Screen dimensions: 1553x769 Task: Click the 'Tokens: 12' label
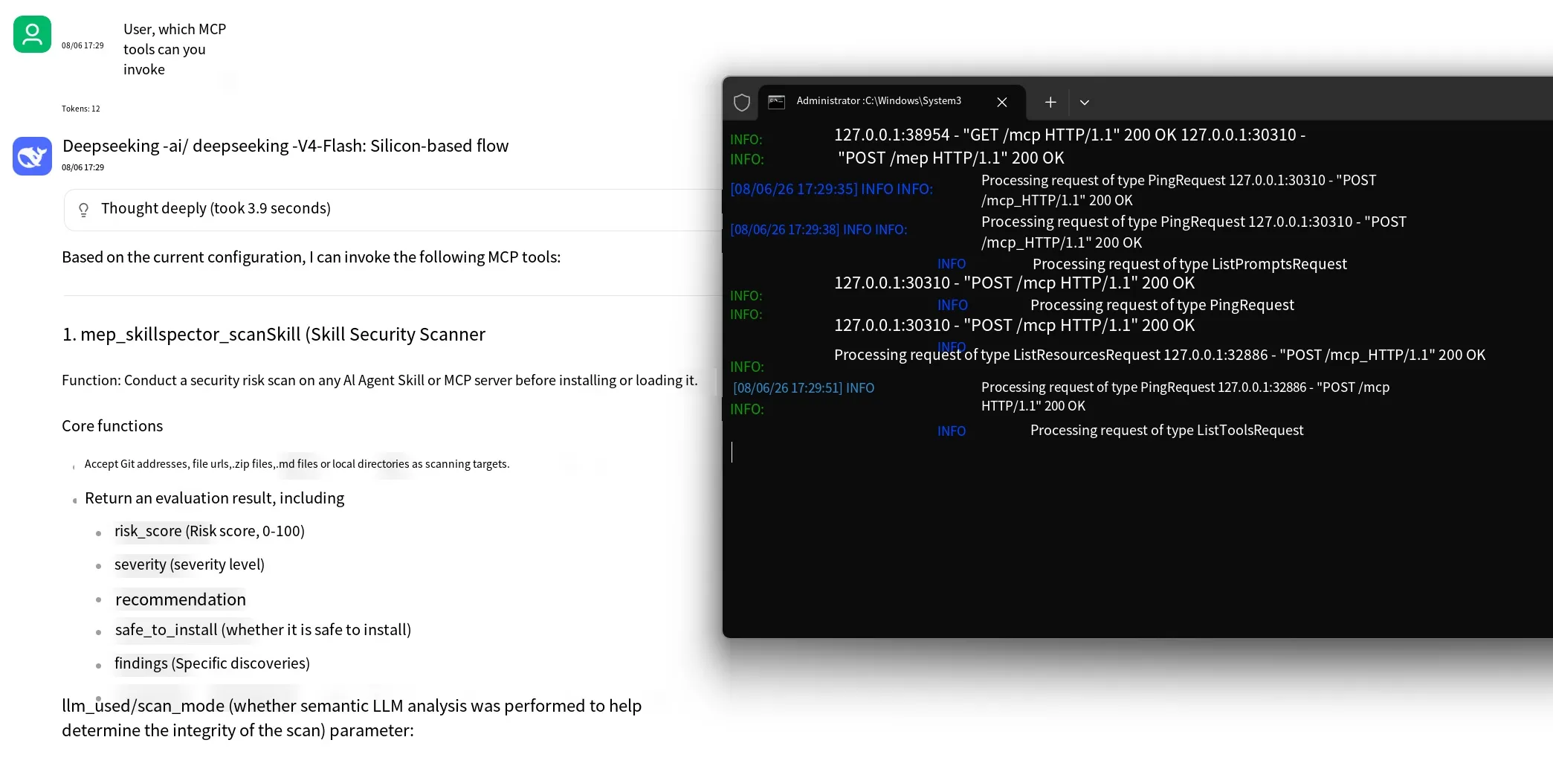tap(80, 109)
